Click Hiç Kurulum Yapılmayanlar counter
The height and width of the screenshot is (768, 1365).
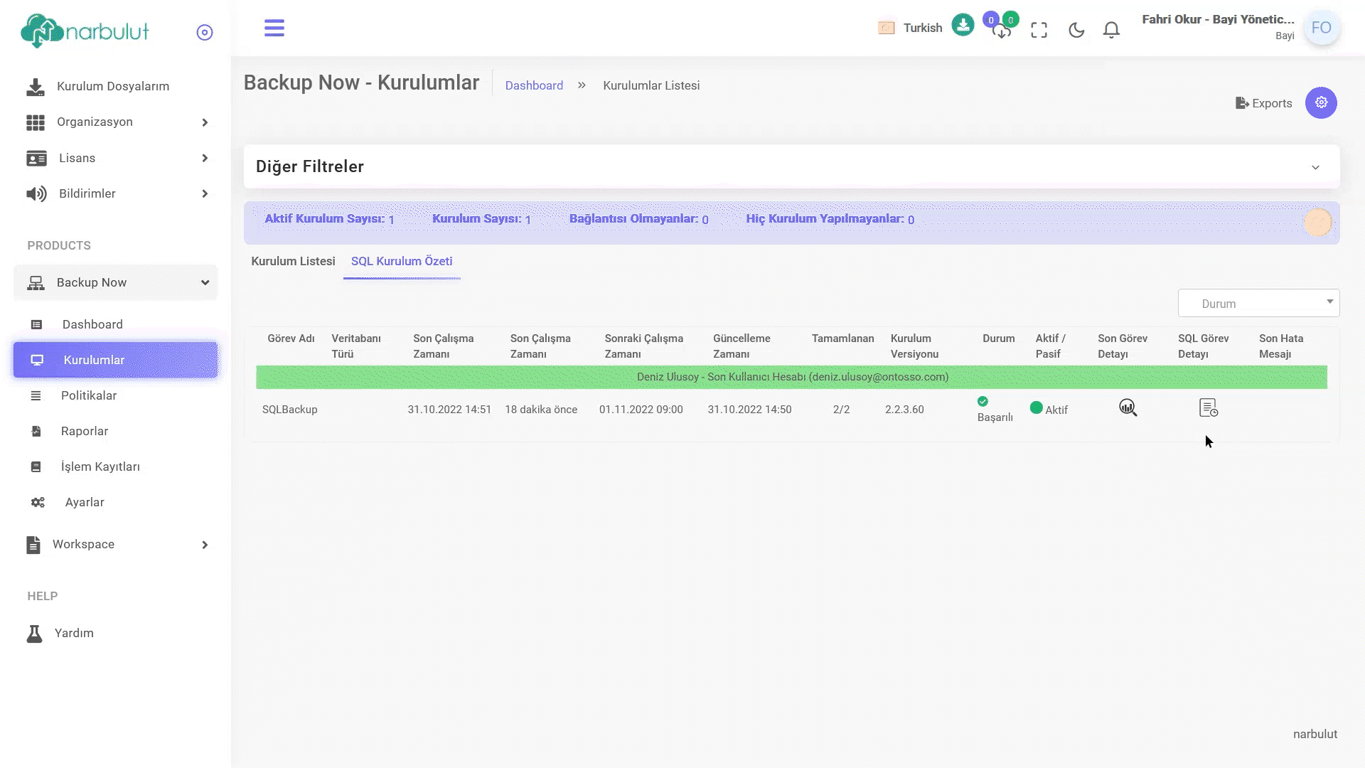(x=830, y=219)
